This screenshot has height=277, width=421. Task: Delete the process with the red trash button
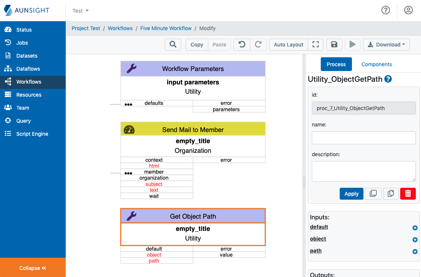(408, 194)
